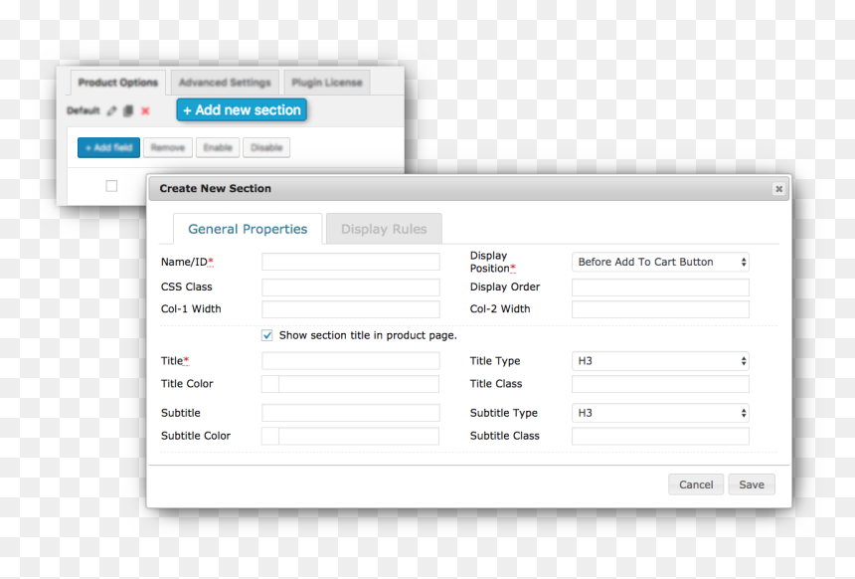
Task: Switch to the Display Rules tab
Action: (x=384, y=229)
